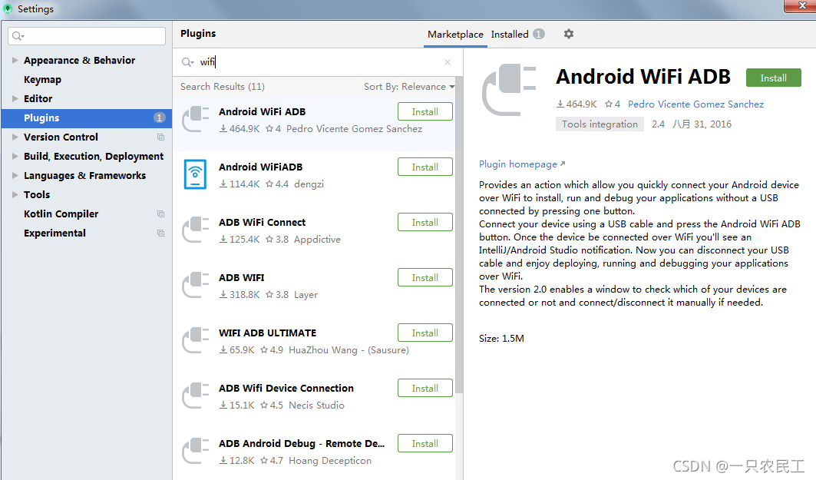Viewport: 816px width, 480px height.
Task: Click the Version Control project-level icon
Action: [160, 137]
